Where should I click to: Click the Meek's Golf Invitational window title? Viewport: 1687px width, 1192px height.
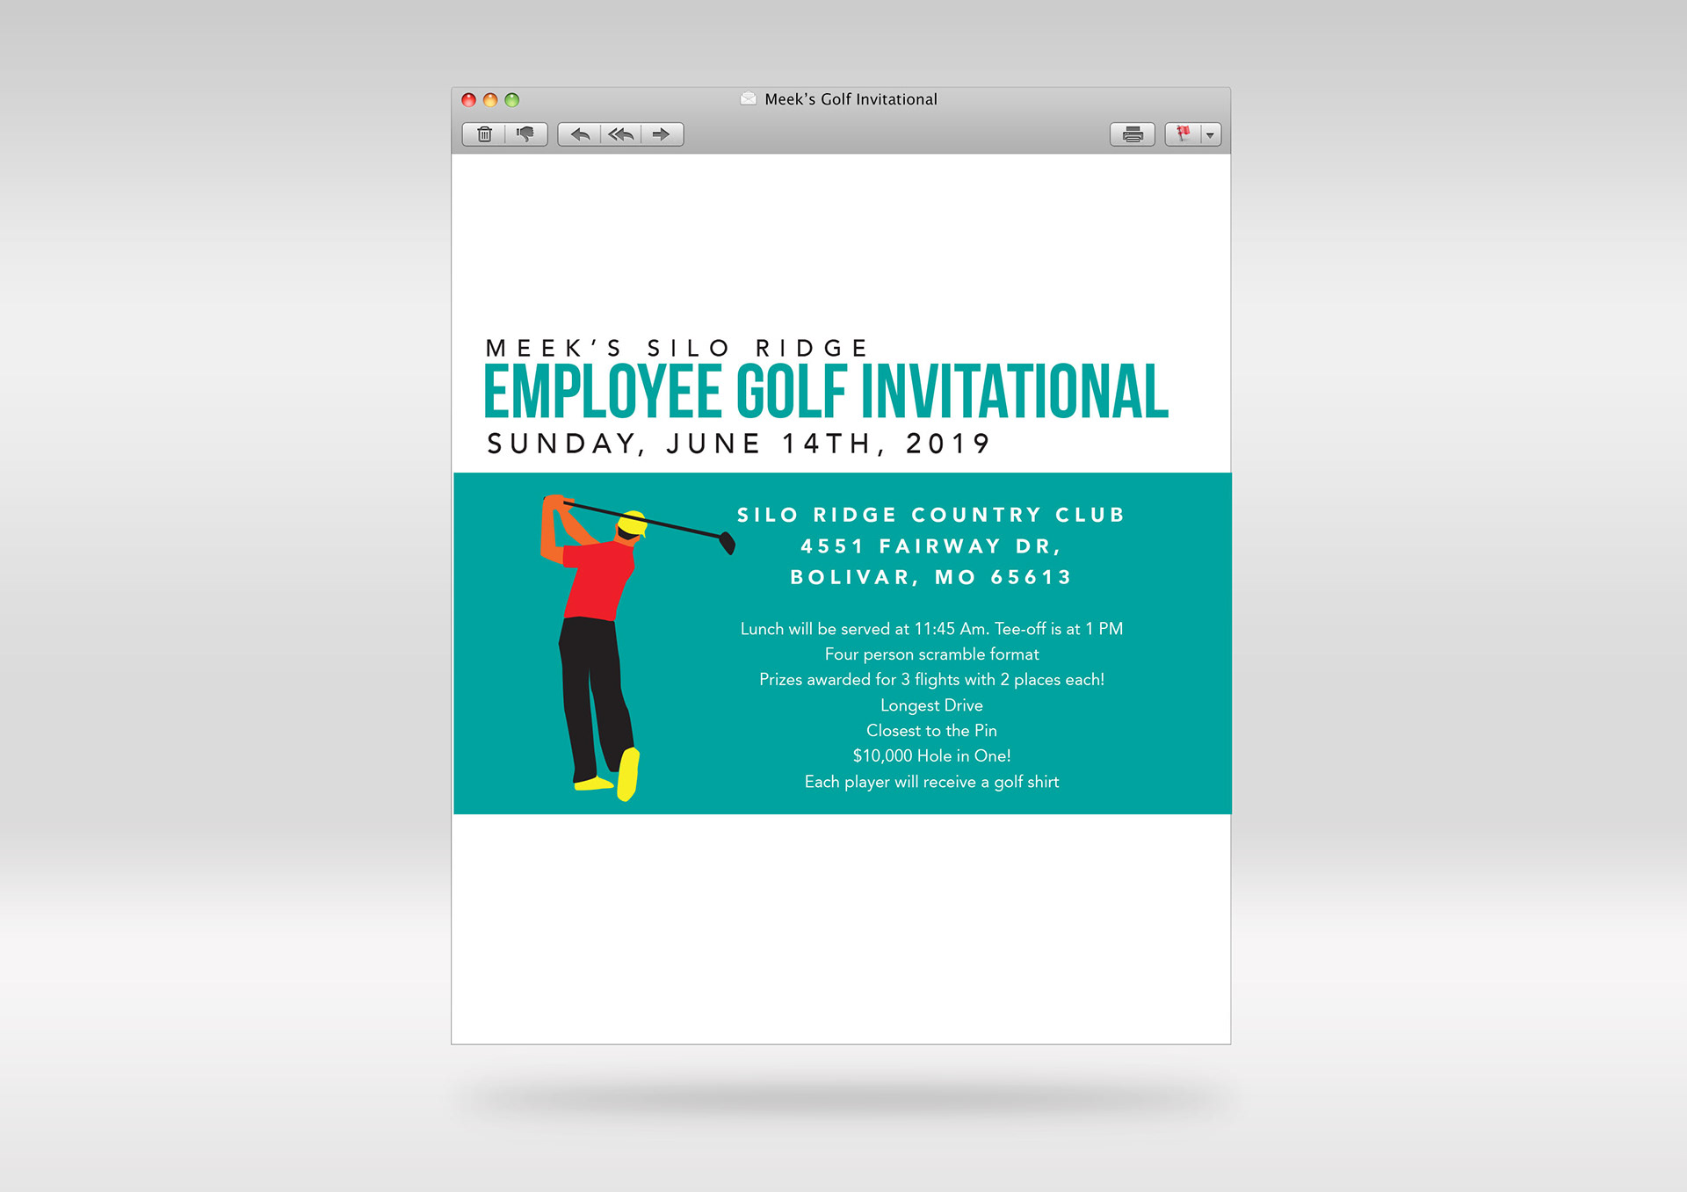[x=850, y=99]
